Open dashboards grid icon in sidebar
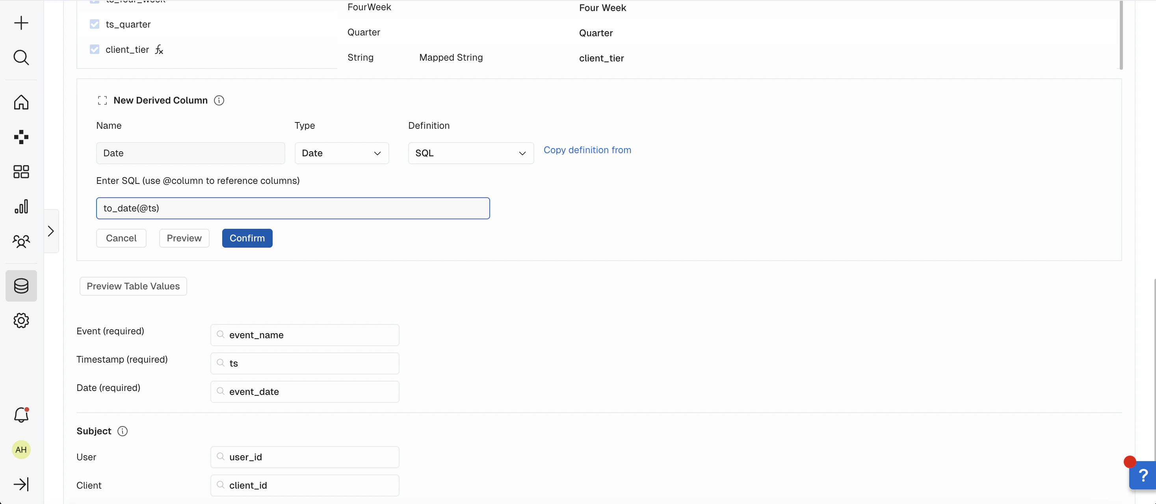 click(x=21, y=171)
